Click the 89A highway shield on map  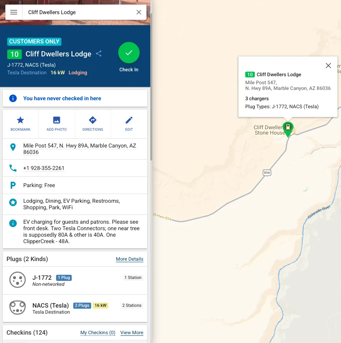(x=267, y=173)
